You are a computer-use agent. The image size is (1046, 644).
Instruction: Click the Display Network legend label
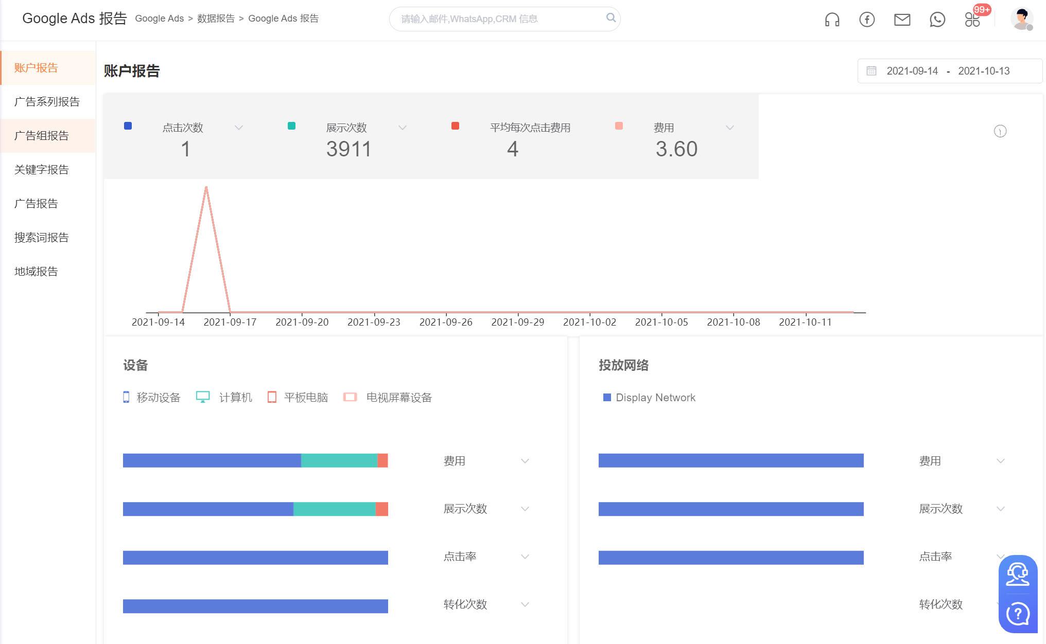(x=655, y=398)
